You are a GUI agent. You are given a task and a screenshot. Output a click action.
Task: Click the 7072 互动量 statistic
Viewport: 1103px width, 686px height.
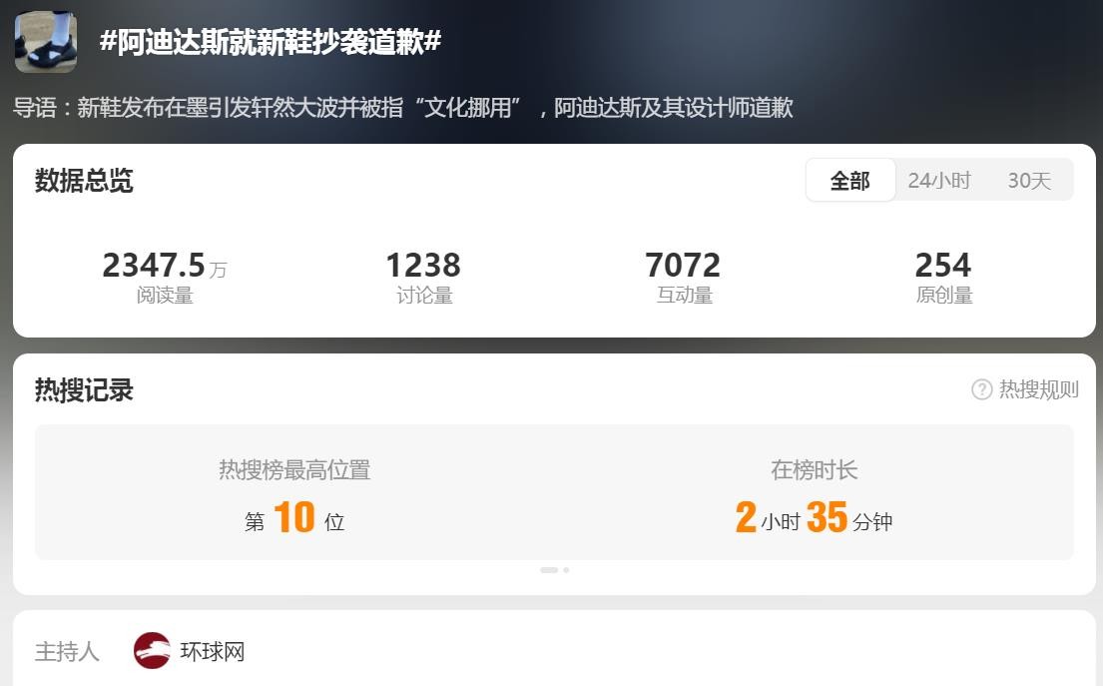coord(683,278)
